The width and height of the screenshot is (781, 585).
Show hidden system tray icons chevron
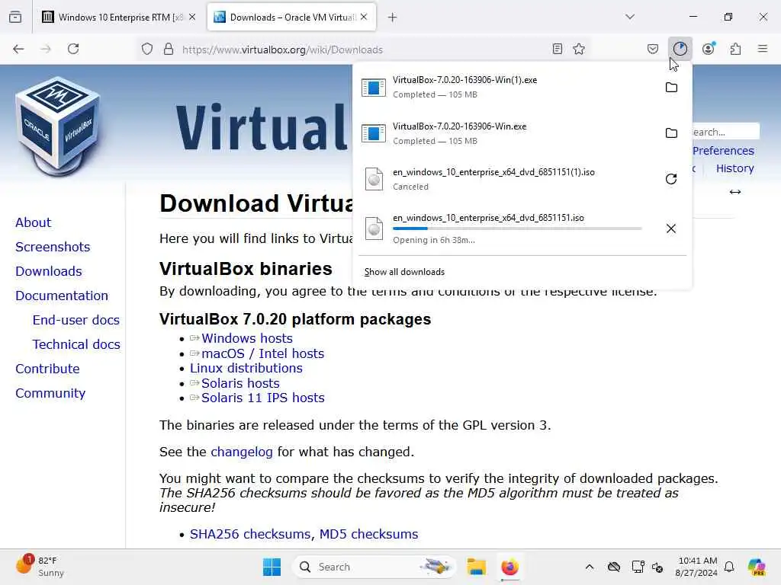590,567
